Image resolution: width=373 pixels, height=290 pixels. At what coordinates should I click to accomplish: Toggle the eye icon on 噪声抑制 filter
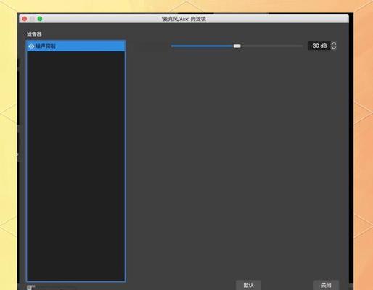(x=31, y=46)
